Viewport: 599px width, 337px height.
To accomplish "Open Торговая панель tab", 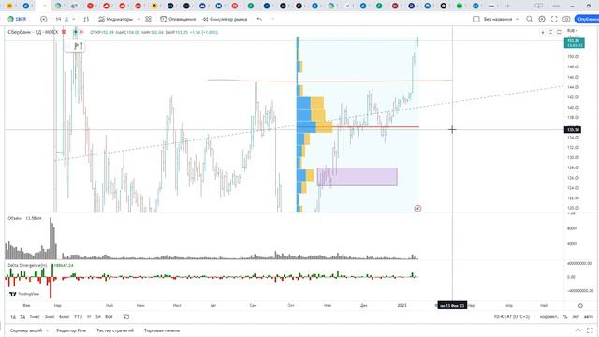I will [x=162, y=330].
